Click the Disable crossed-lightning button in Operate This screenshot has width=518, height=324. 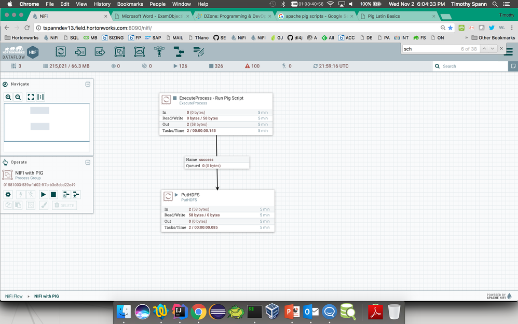click(31, 194)
